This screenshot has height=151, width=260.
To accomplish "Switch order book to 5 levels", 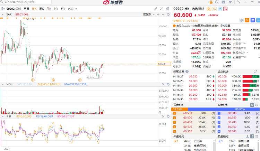I will tap(252, 105).
